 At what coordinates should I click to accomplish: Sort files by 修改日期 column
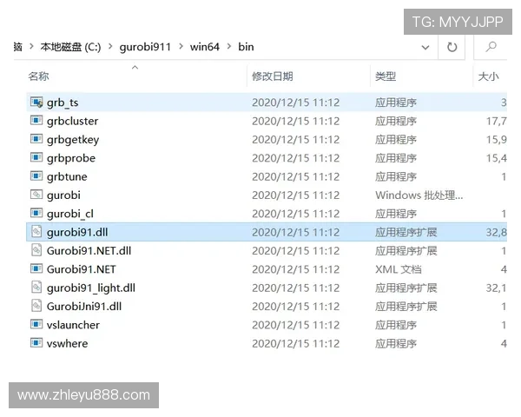pos(273,76)
